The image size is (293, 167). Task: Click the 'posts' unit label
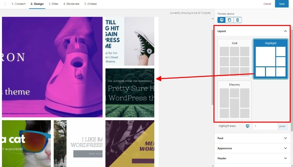click(x=282, y=126)
